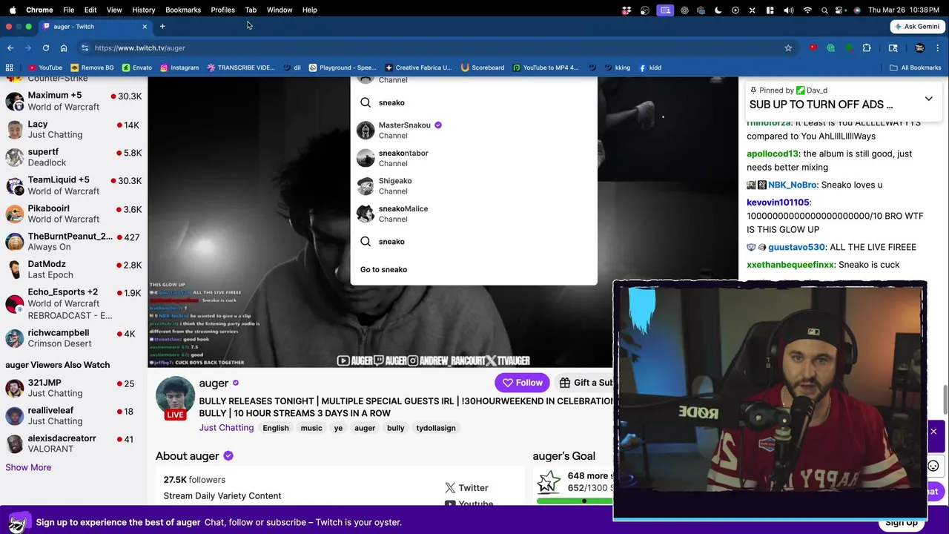Image resolution: width=949 pixels, height=534 pixels.
Task: Open Maximum +5 channel in sidebar
Action: click(73, 101)
